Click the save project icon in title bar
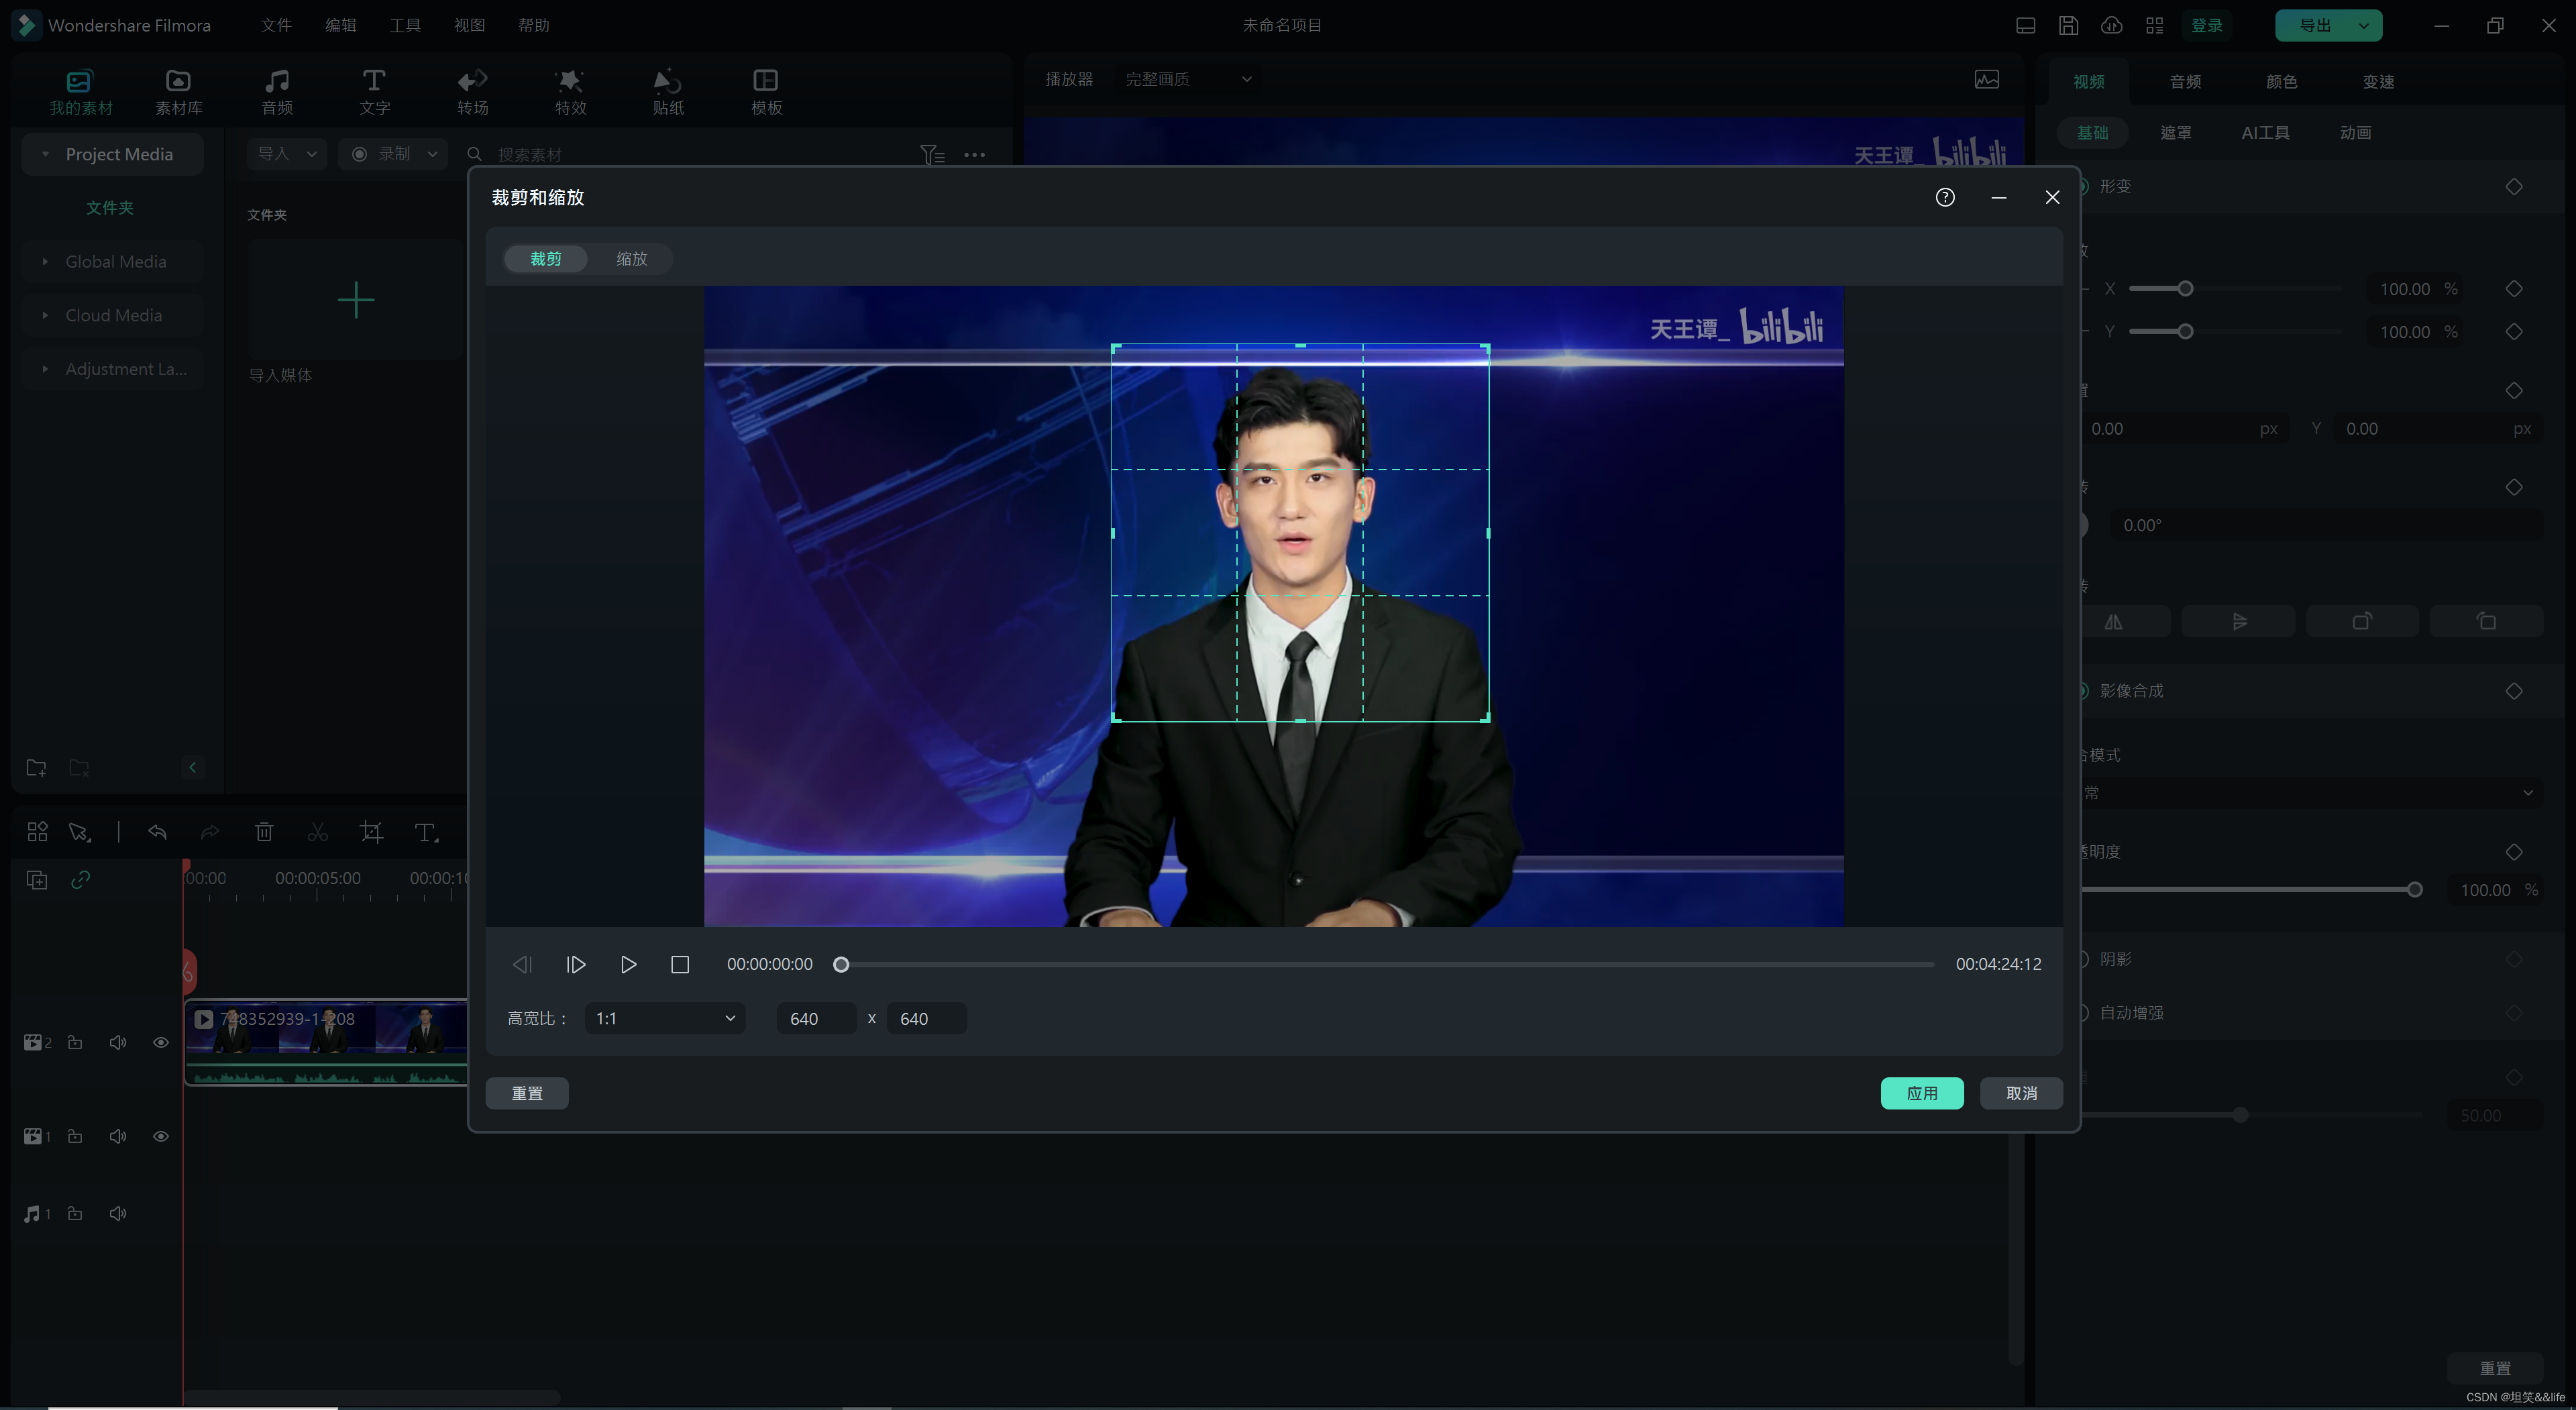The image size is (2576, 1410). click(2068, 25)
